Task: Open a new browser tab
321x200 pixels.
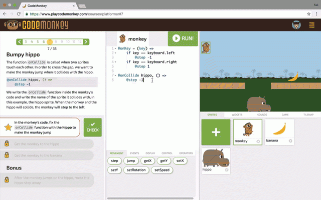Action: coord(82,6)
